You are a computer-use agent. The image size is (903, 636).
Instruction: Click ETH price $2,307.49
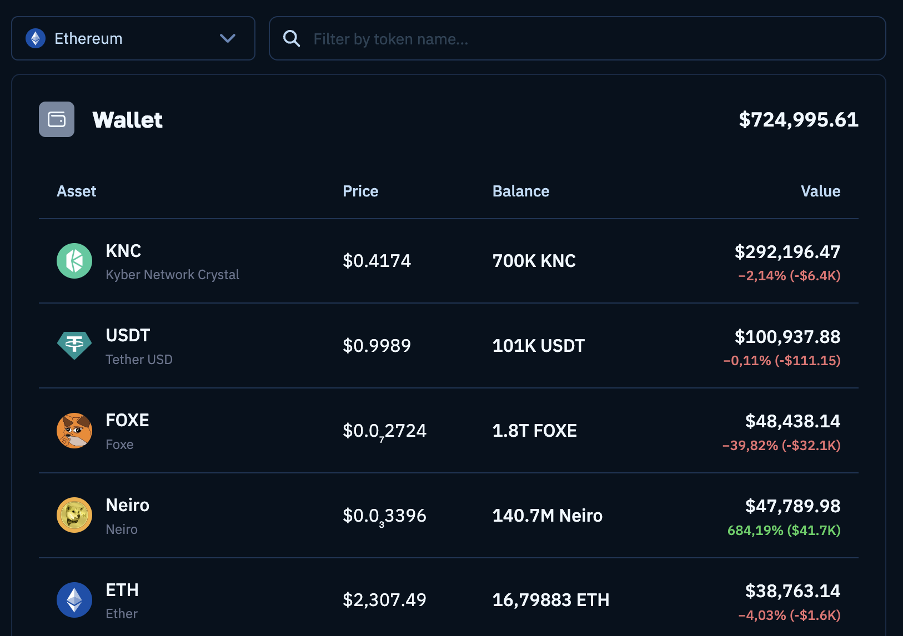pos(384,600)
